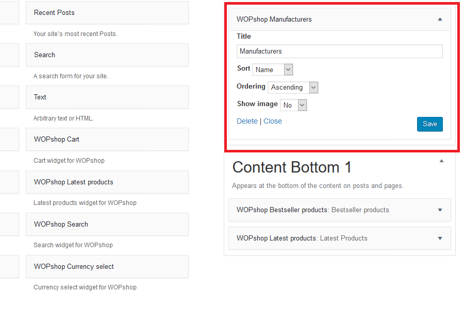Select the WOPshop Search widget
This screenshot has width=464, height=309.
(107, 225)
